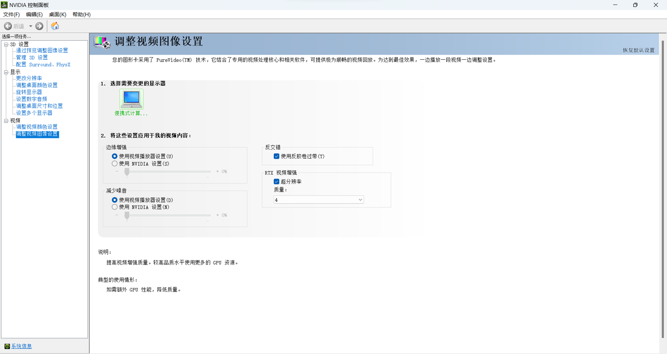
Task: Click the 减少噪音 slider handle
Action: tap(127, 216)
